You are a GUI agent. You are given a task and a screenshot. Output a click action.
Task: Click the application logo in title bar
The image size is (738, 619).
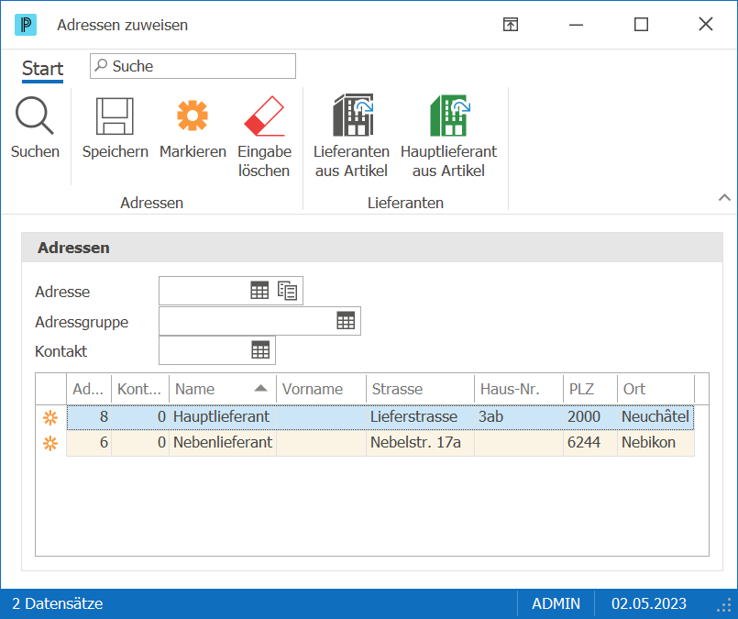coord(26,25)
